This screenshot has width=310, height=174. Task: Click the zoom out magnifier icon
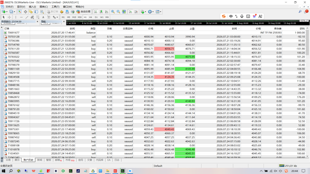[118, 12]
